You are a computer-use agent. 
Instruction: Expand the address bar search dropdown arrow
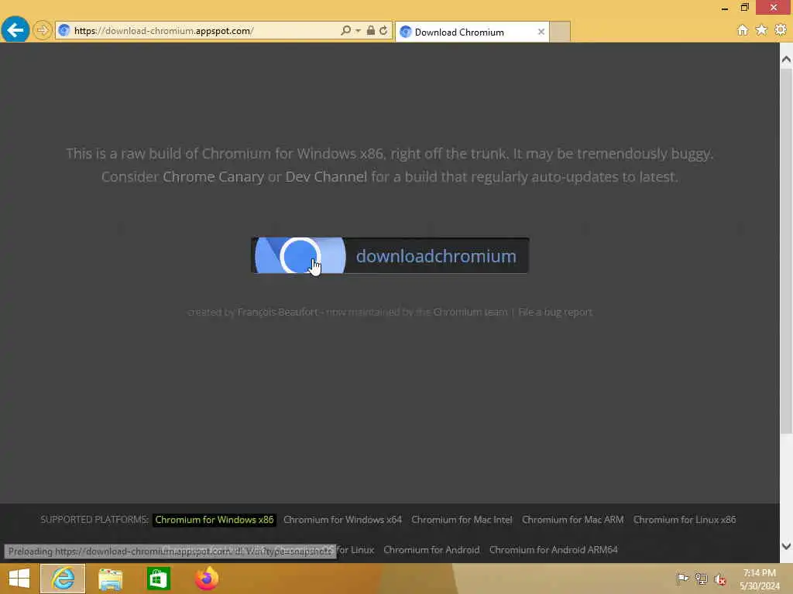click(x=358, y=31)
